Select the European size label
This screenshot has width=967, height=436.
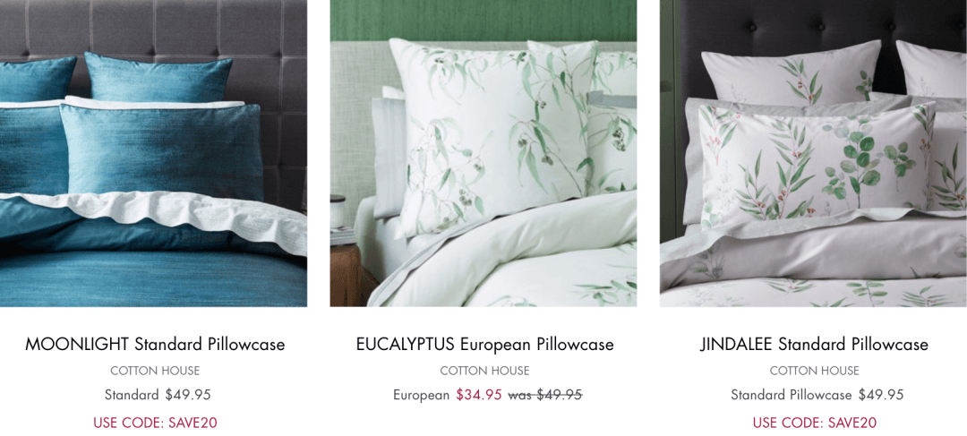click(421, 396)
